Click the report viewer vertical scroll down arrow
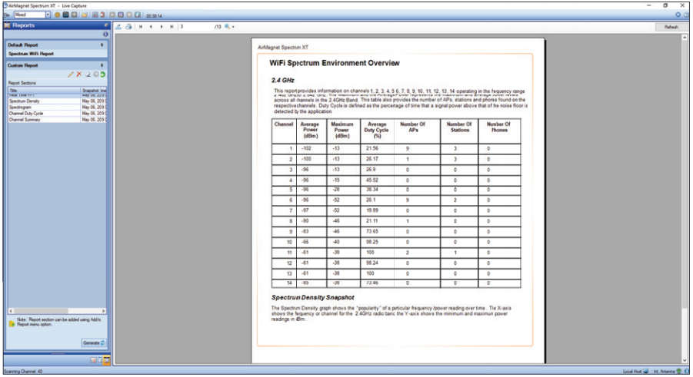 coord(685,361)
